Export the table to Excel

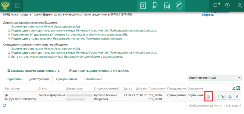point(239,88)
